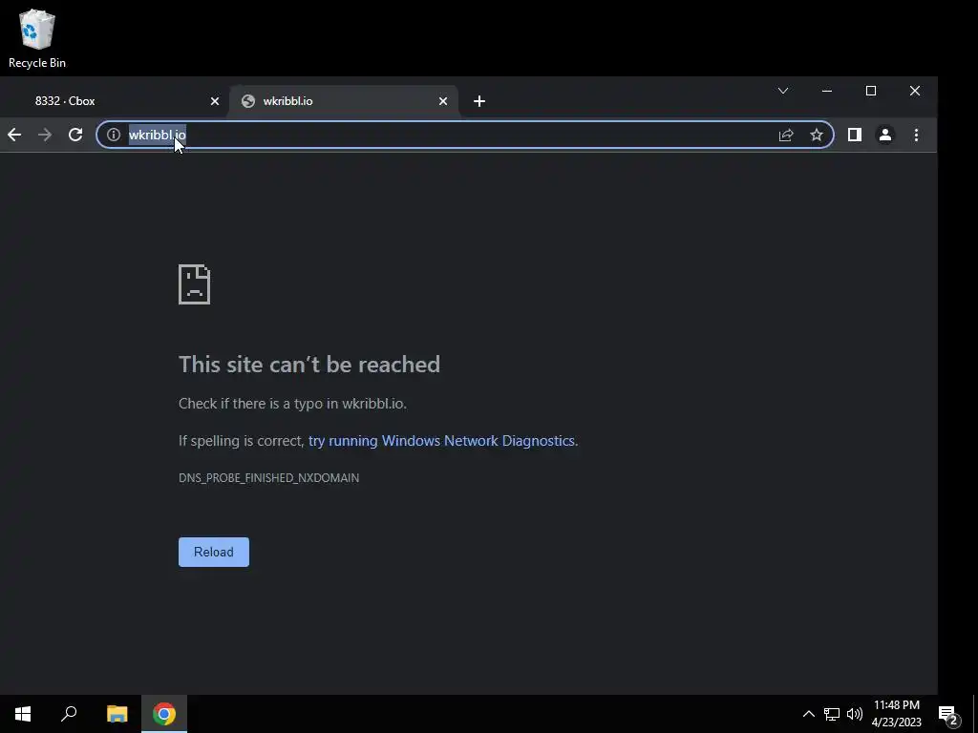This screenshot has width=978, height=733.
Task: Show hidden system tray icons
Action: coord(808,714)
